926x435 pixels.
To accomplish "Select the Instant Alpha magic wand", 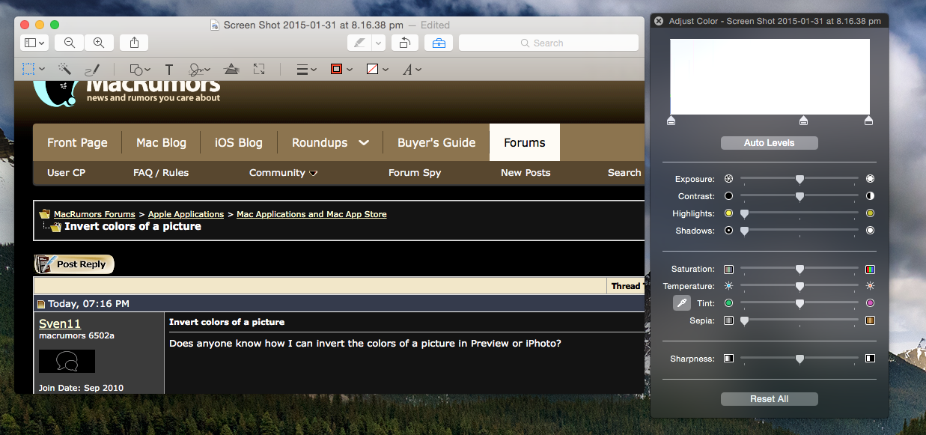I will [65, 69].
